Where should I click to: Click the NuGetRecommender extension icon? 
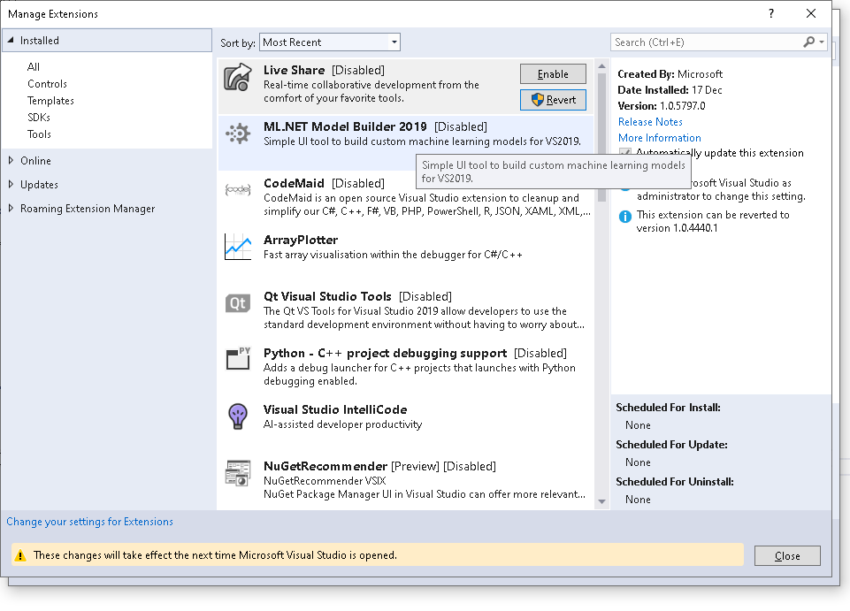[x=238, y=473]
